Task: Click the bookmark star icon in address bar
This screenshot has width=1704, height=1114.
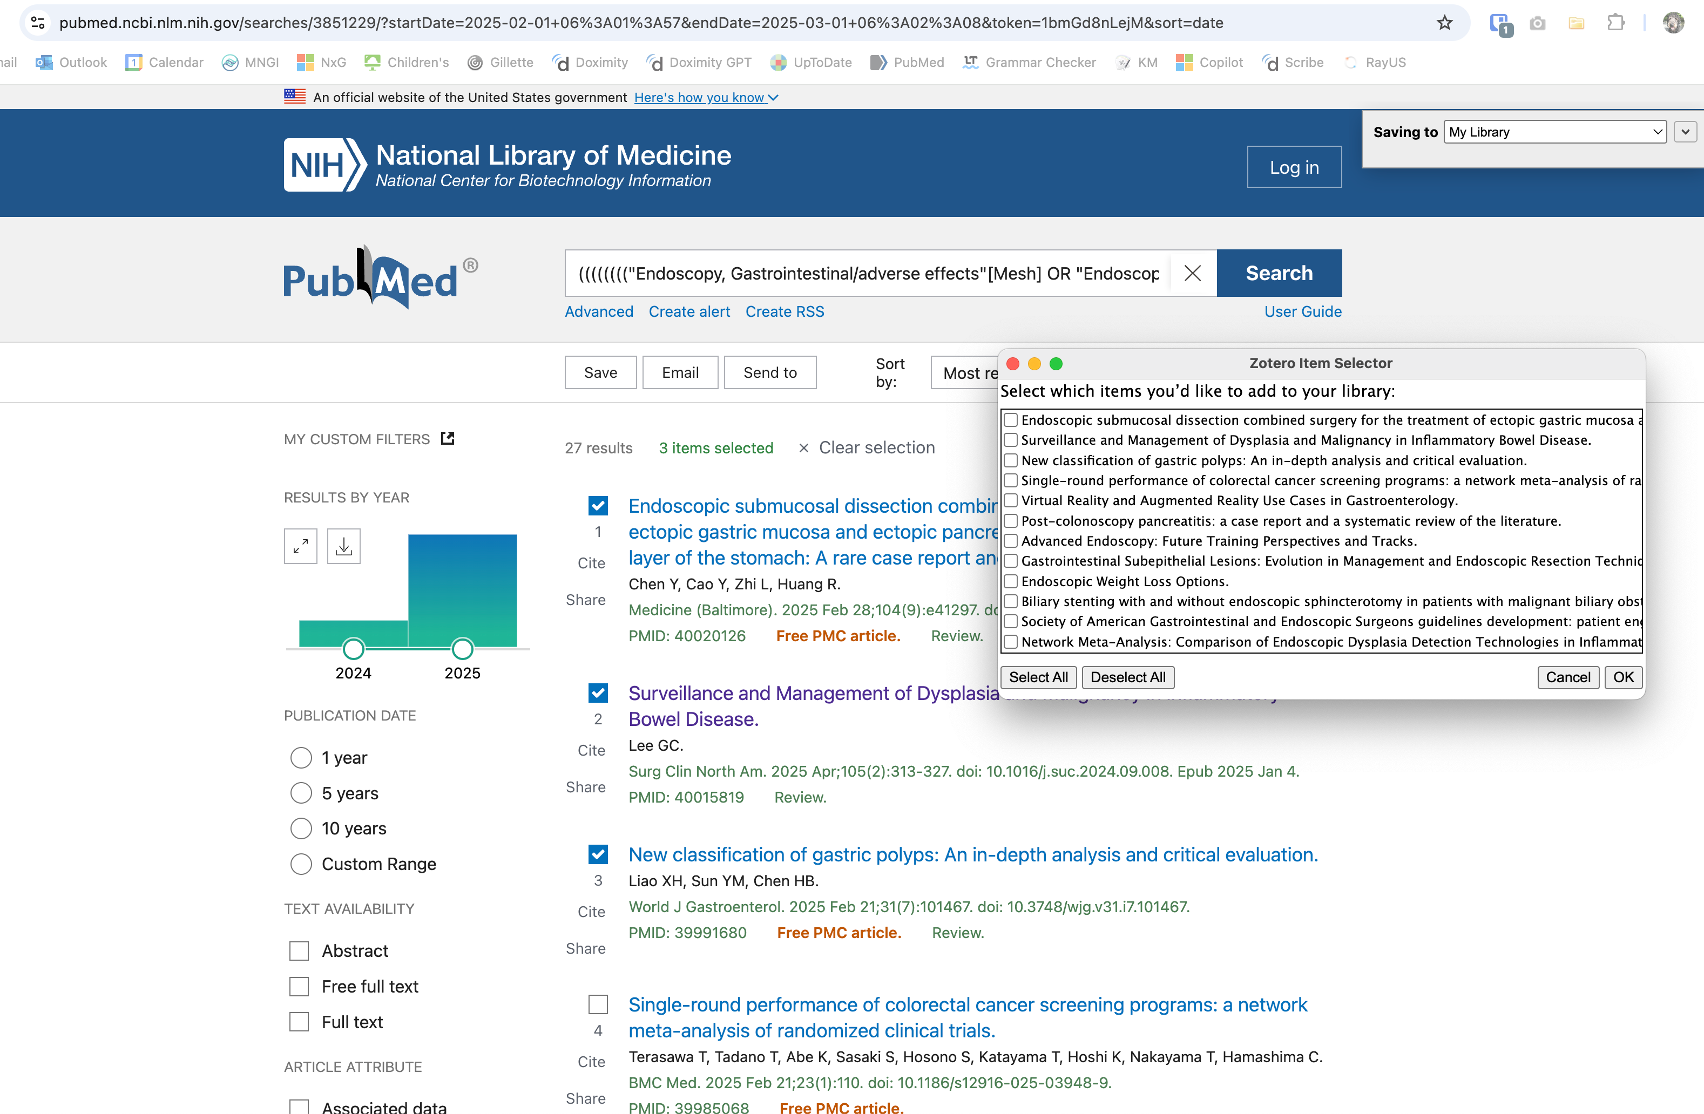Action: point(1444,23)
